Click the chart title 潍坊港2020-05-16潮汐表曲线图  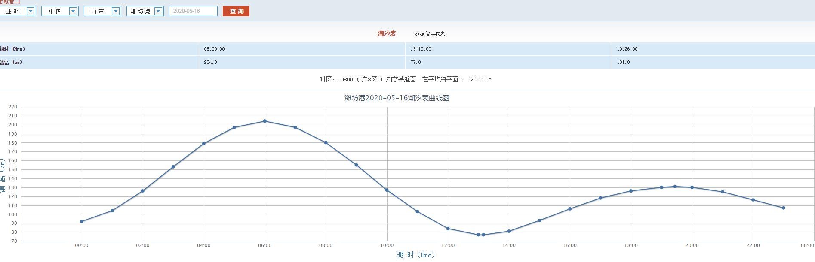(397, 98)
